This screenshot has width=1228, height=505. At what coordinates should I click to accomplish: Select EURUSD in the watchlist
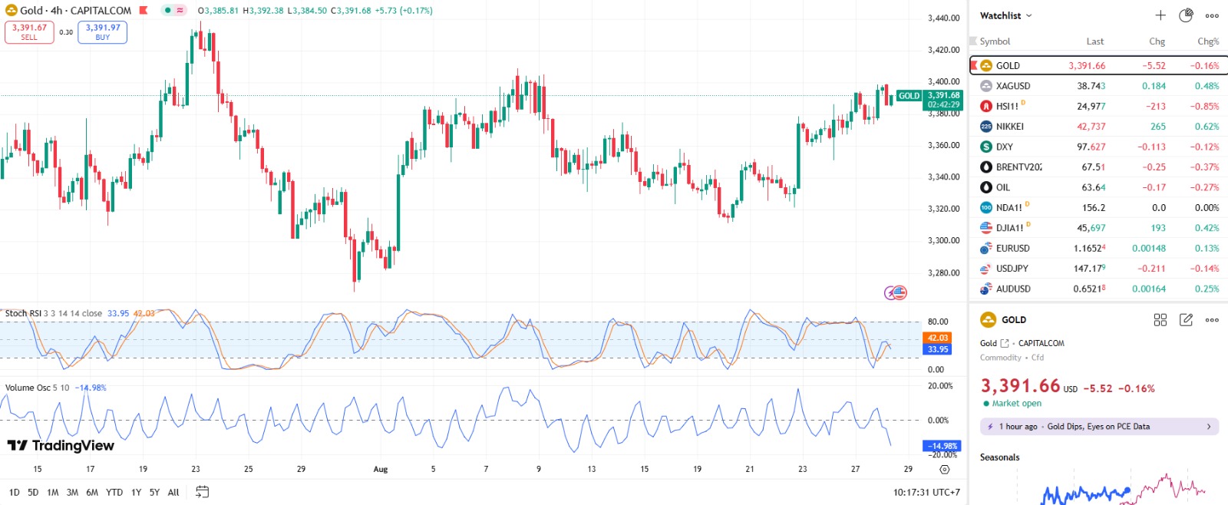[x=1013, y=249]
